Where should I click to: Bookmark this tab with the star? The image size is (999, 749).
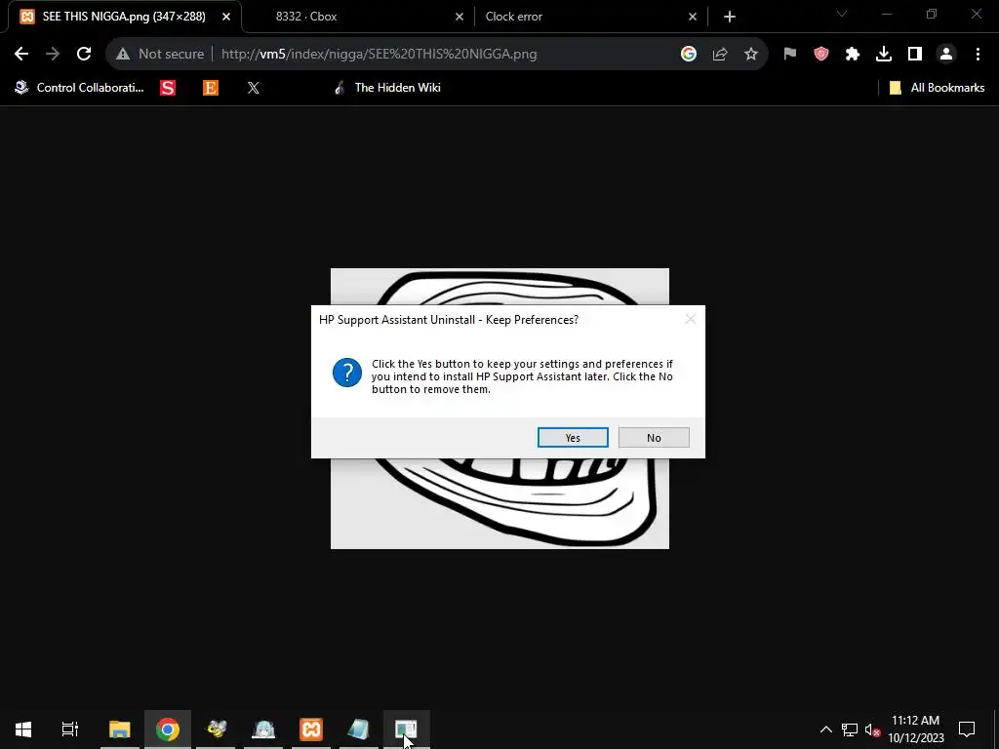751,55
